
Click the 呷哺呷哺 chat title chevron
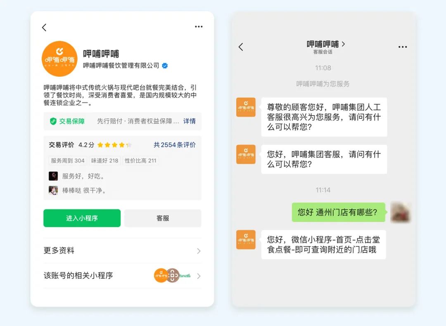coord(343,44)
